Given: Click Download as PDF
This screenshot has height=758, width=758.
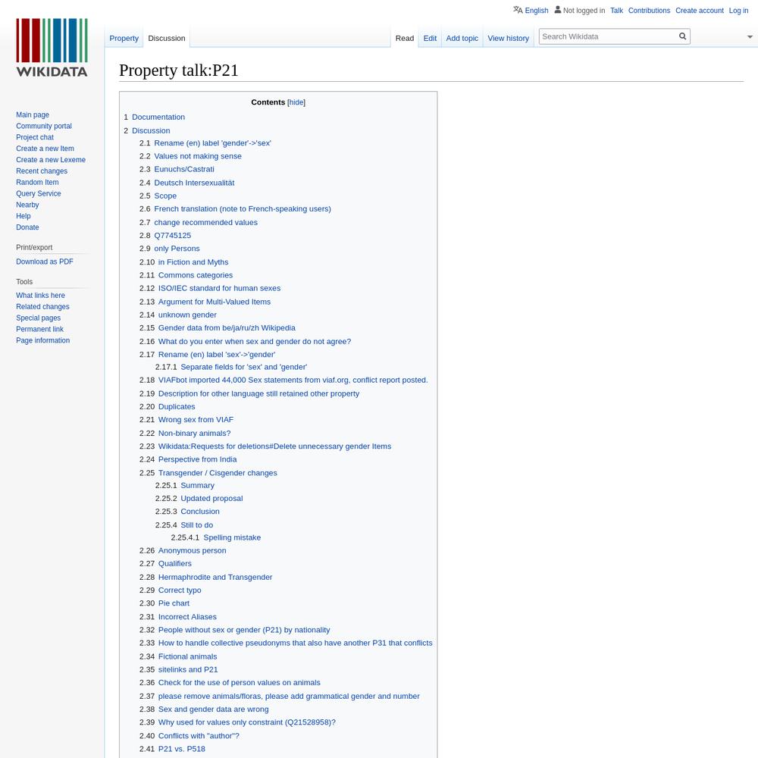Looking at the screenshot, I should pos(45,262).
